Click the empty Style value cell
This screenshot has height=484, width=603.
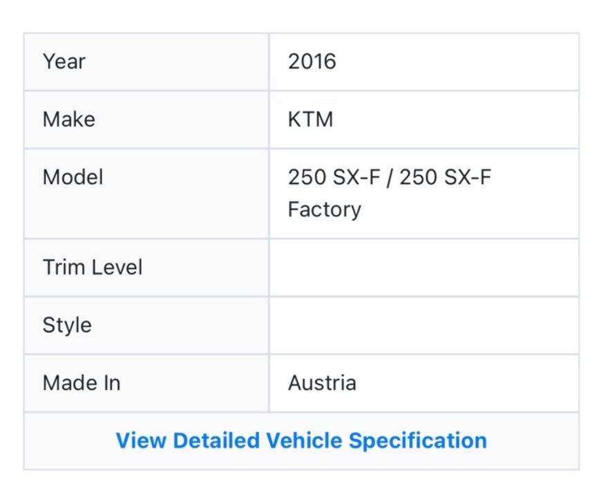pyautogui.click(x=423, y=325)
